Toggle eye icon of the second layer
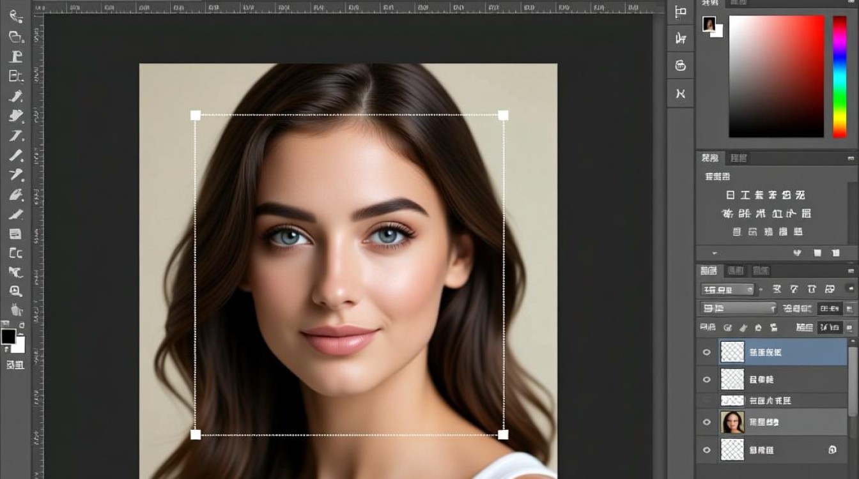The height and width of the screenshot is (479, 859). click(x=707, y=379)
